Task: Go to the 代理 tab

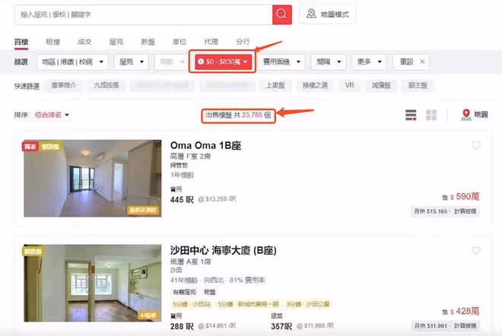Action: 211,42
